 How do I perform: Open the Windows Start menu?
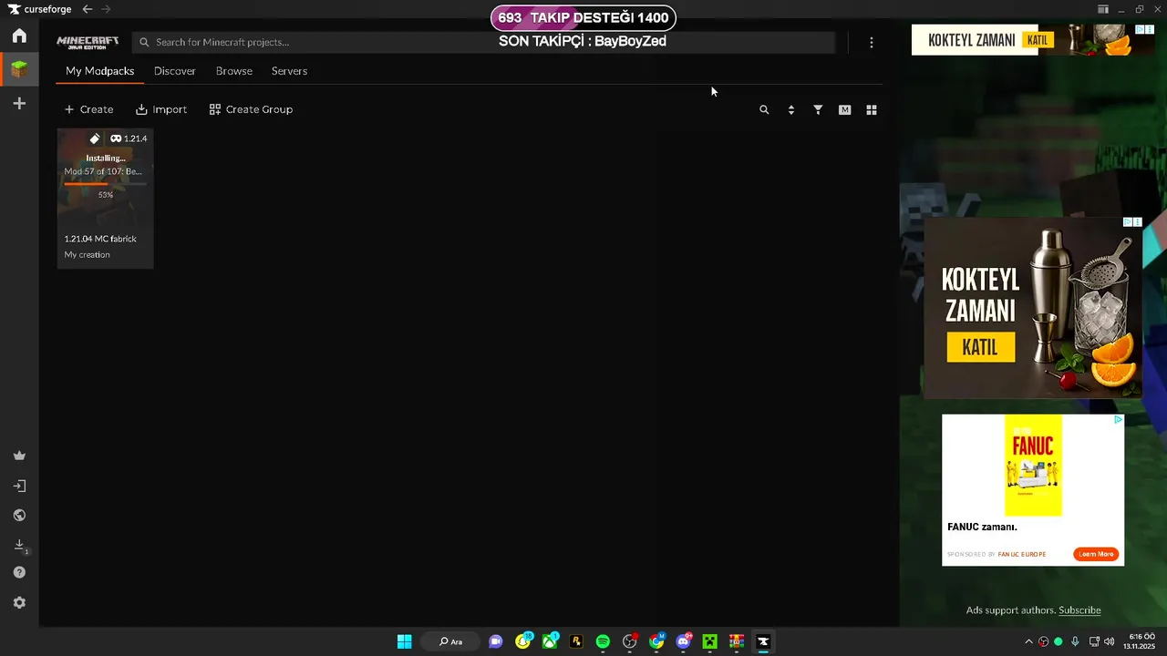pos(404,641)
